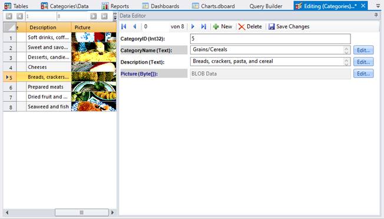Select the 'Cheeses' cell

tap(48, 67)
